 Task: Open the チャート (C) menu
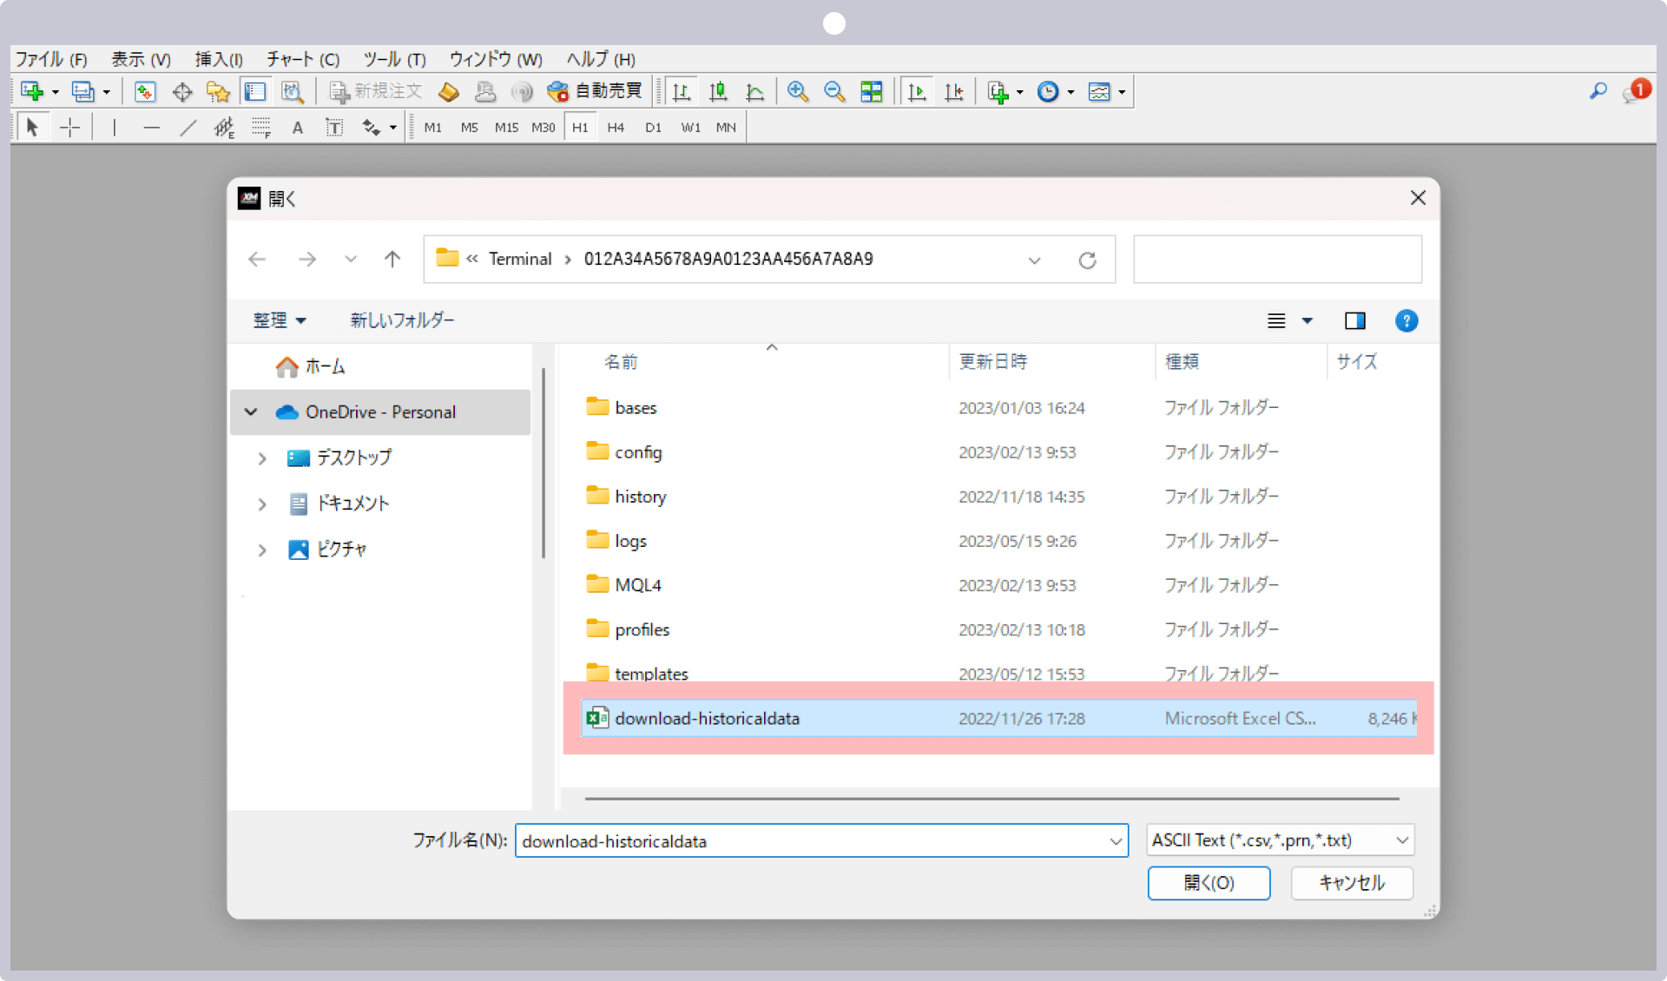pos(302,59)
